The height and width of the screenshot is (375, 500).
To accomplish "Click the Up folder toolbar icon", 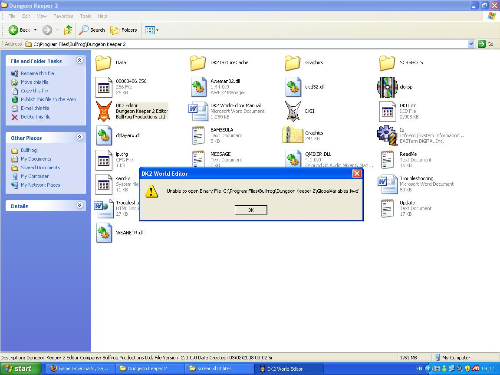I will (x=68, y=30).
